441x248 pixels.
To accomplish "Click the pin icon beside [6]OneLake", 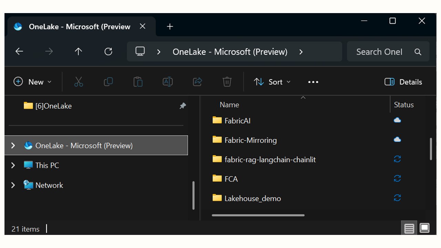I will tap(183, 106).
